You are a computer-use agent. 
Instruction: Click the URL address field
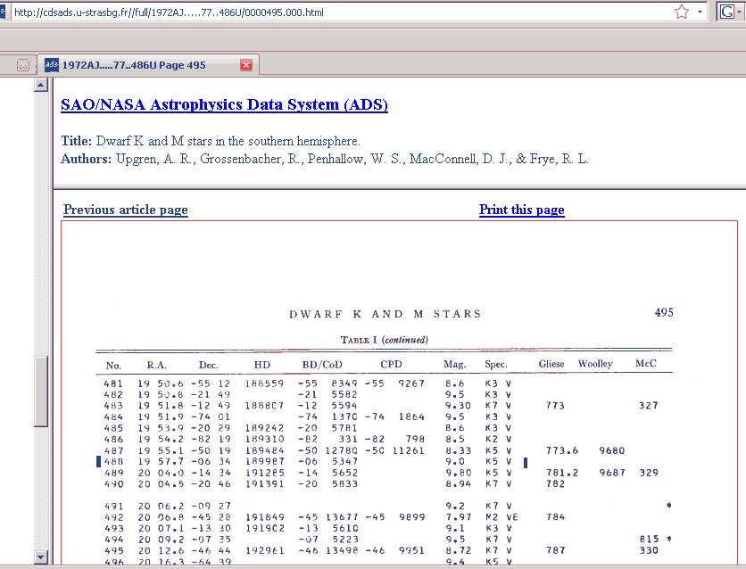339,12
